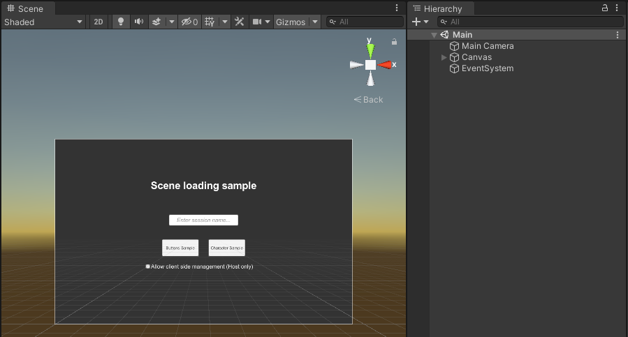Viewport: 628px width, 337px height.
Task: Toggle the scene grid icon
Action: 210,22
